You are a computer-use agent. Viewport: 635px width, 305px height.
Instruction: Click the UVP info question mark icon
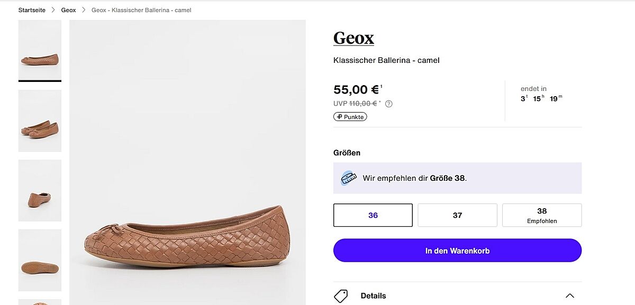tap(389, 104)
